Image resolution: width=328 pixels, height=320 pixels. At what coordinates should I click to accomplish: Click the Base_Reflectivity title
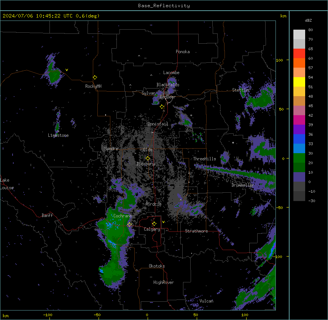tap(164, 6)
